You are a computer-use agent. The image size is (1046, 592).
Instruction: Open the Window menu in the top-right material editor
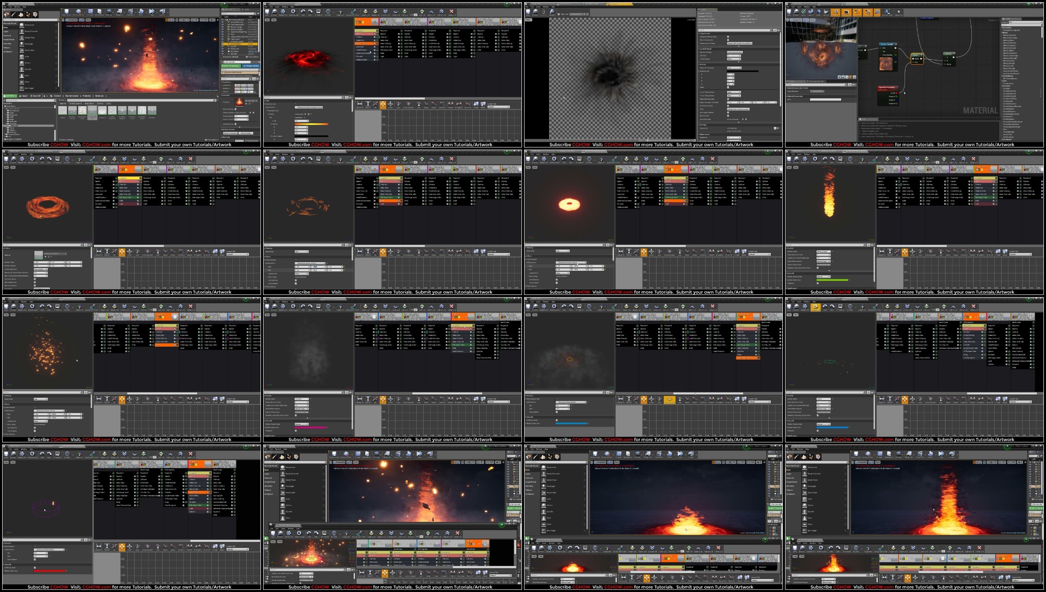807,7
